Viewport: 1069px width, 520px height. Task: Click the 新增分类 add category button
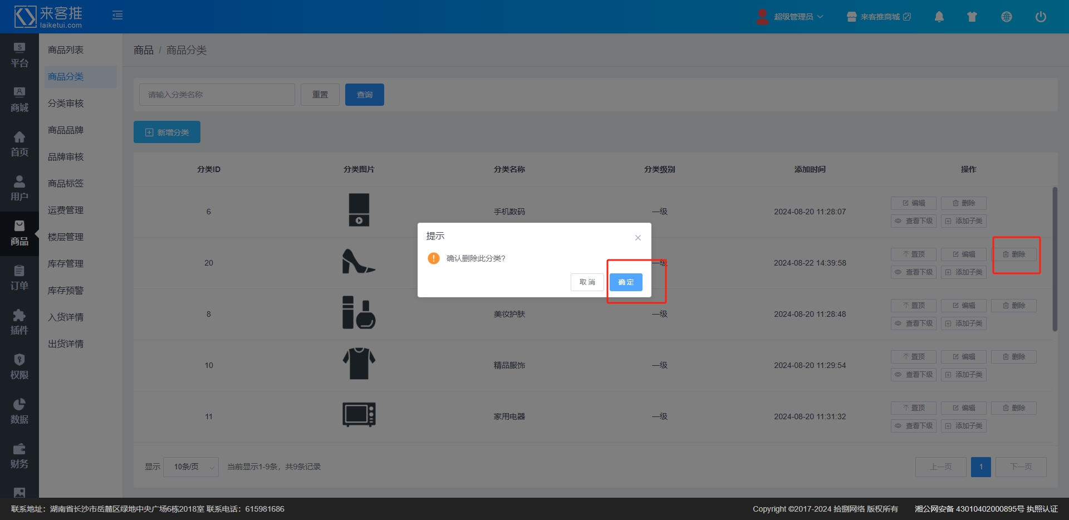pyautogui.click(x=167, y=132)
